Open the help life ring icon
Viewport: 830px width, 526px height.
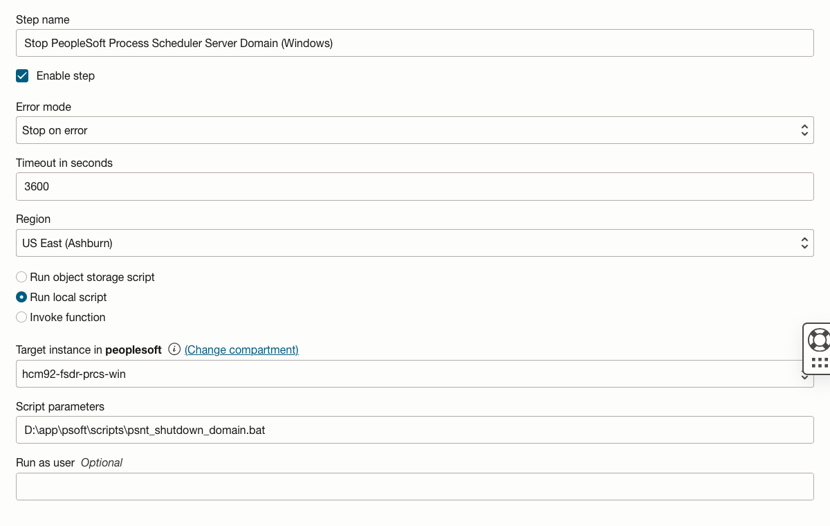[818, 340]
